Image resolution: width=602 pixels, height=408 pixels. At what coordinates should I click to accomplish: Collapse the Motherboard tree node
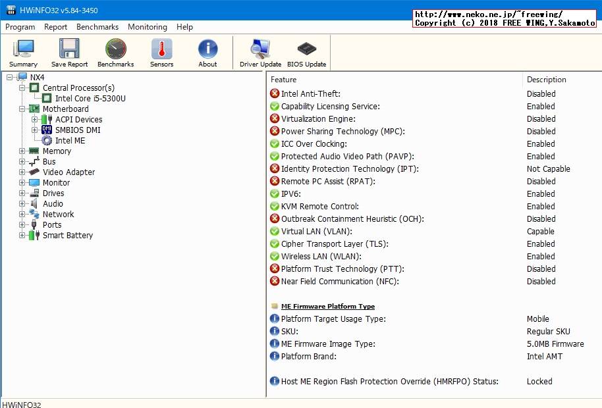point(22,109)
